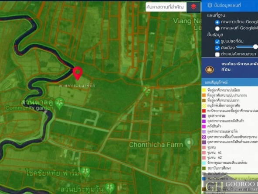The image size is (258, 194).
Task: Select the ภาพแผนที่ GoogleMap radio button
Action: point(217,28)
